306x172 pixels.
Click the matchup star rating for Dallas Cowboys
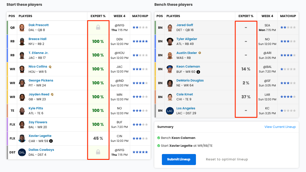(140, 152)
